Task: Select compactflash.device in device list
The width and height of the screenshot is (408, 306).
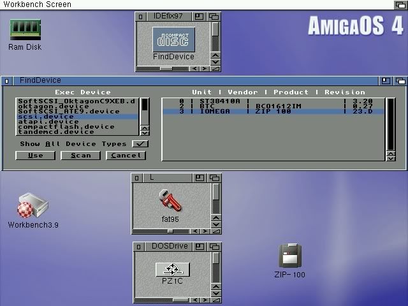Action: click(x=77, y=127)
